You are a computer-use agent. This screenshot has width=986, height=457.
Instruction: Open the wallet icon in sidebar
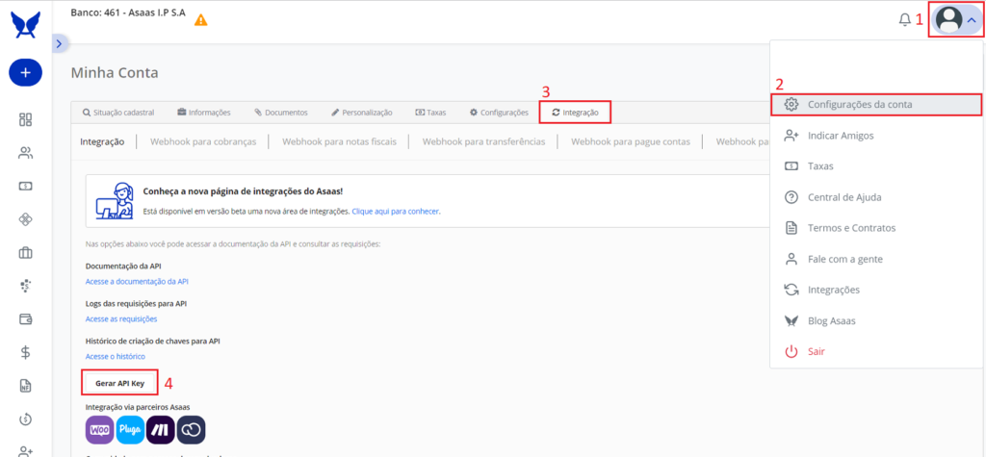(26, 318)
